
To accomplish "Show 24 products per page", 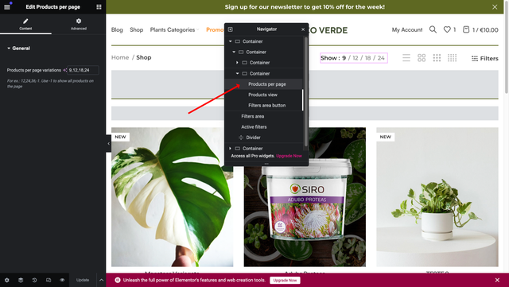I will coord(381,58).
